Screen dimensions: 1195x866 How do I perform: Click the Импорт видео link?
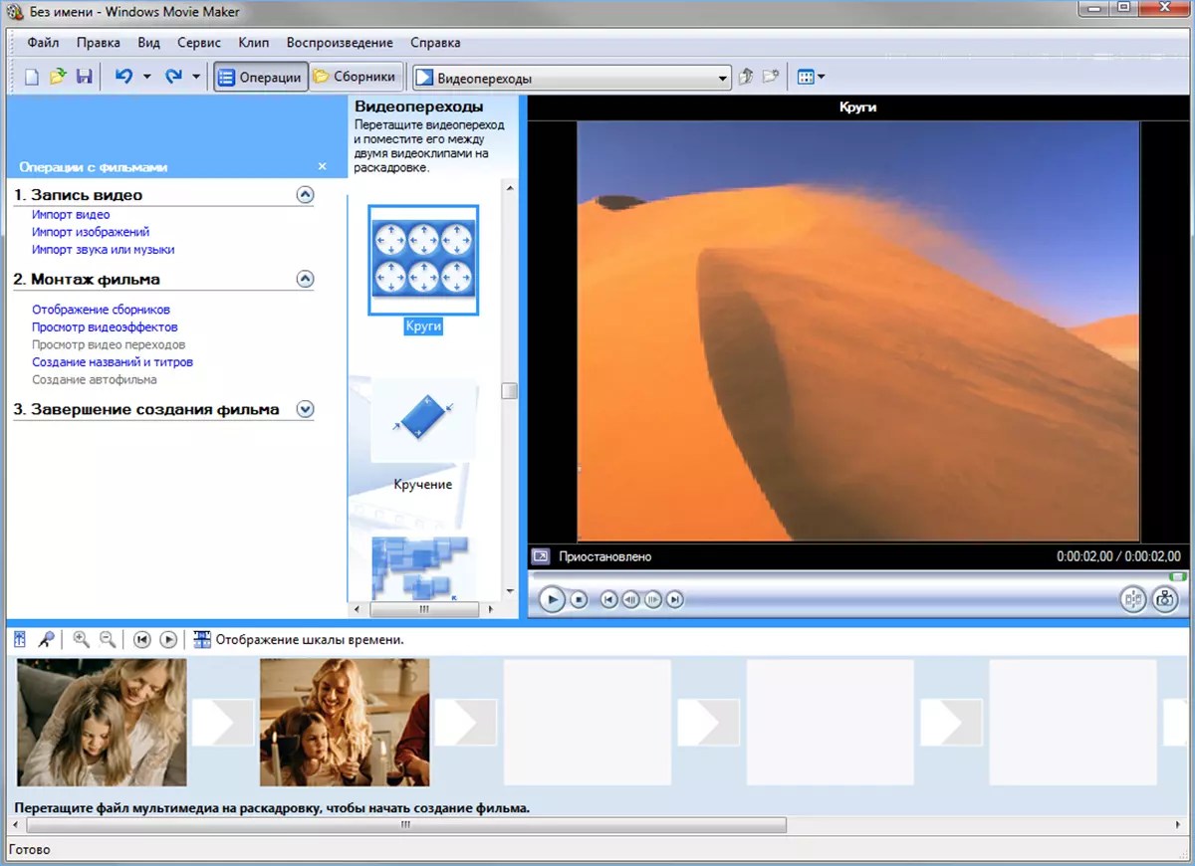pyautogui.click(x=71, y=215)
